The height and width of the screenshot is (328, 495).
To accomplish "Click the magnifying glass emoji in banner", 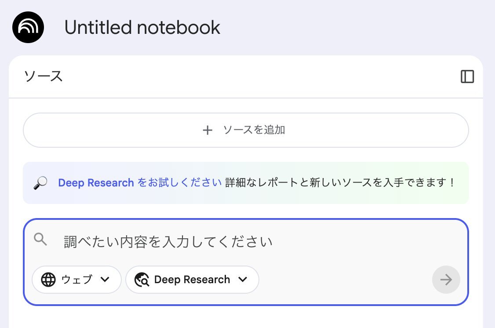I will (x=40, y=183).
